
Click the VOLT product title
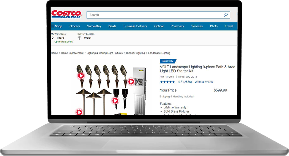[198, 69]
